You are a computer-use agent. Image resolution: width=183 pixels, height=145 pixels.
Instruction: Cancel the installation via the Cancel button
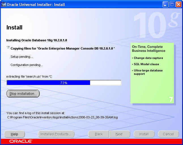pos(168,134)
